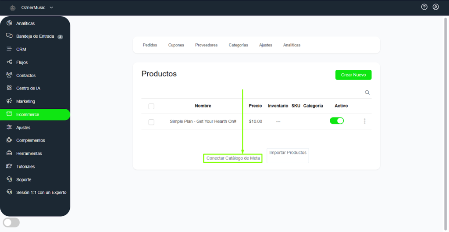Open help question mark icon

(424, 7)
